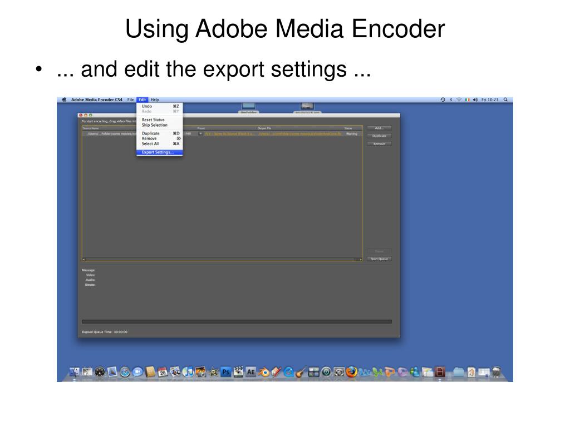The height and width of the screenshot is (427, 570).
Task: Open QuickTime Player from the dock
Action: pyautogui.click(x=289, y=372)
